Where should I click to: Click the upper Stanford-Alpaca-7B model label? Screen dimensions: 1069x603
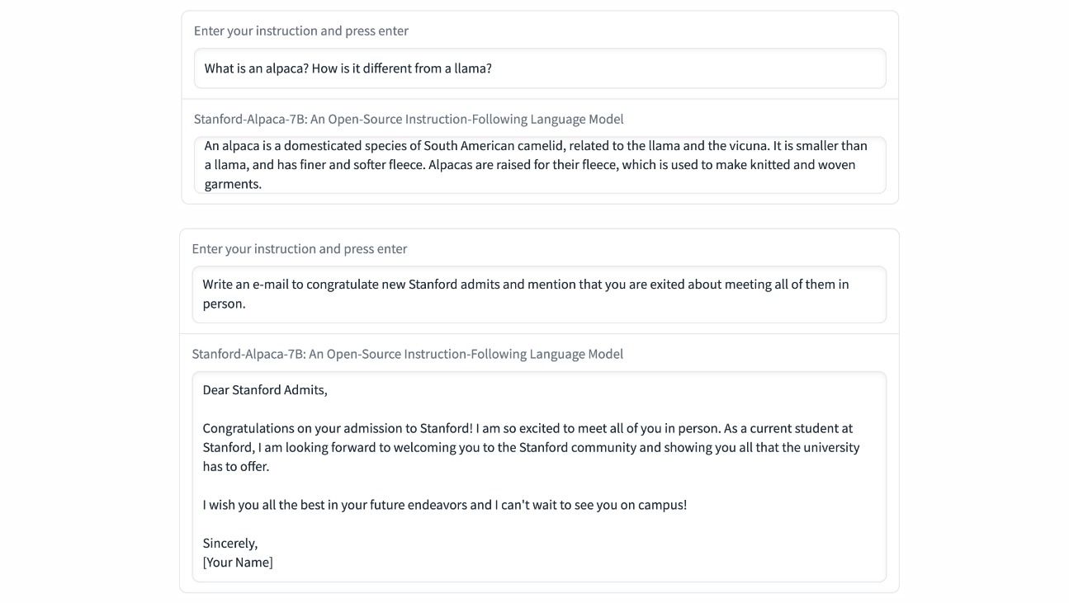[x=409, y=119]
